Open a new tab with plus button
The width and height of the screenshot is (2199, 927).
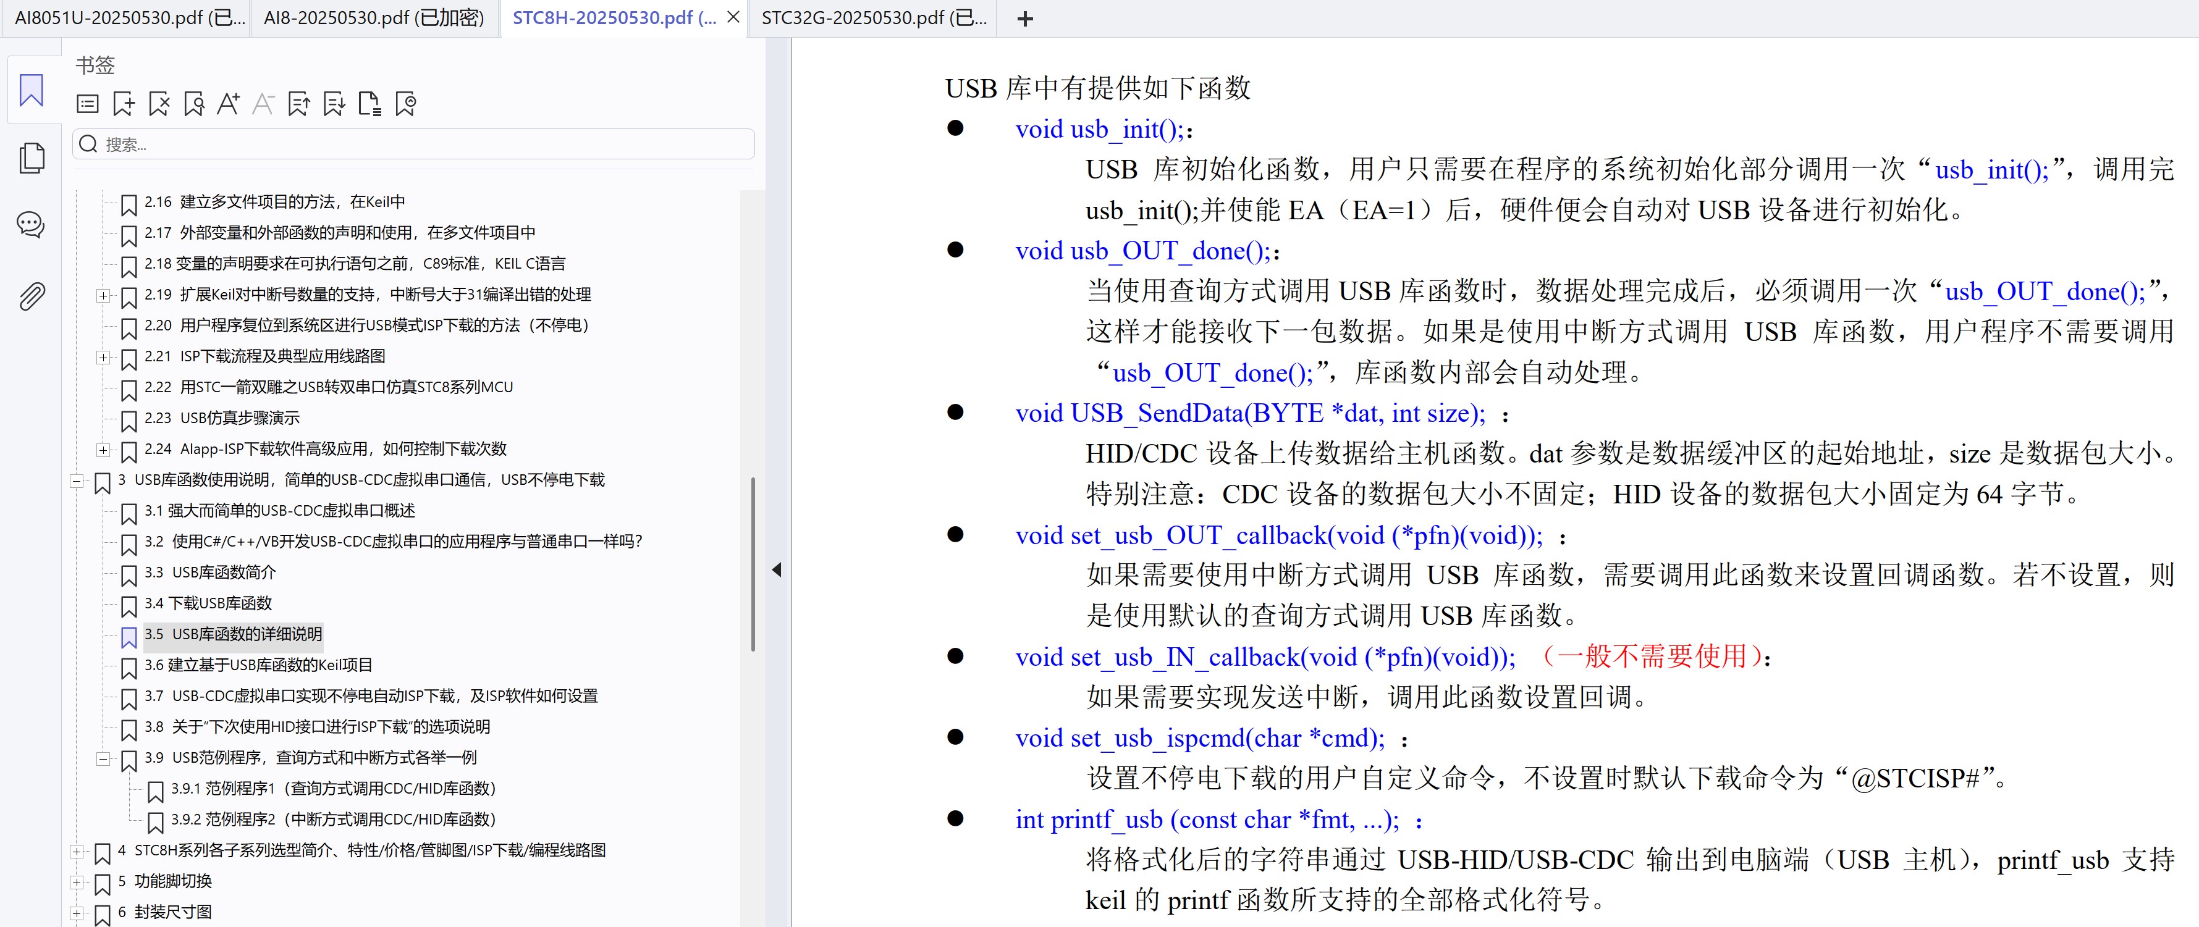tap(1025, 19)
